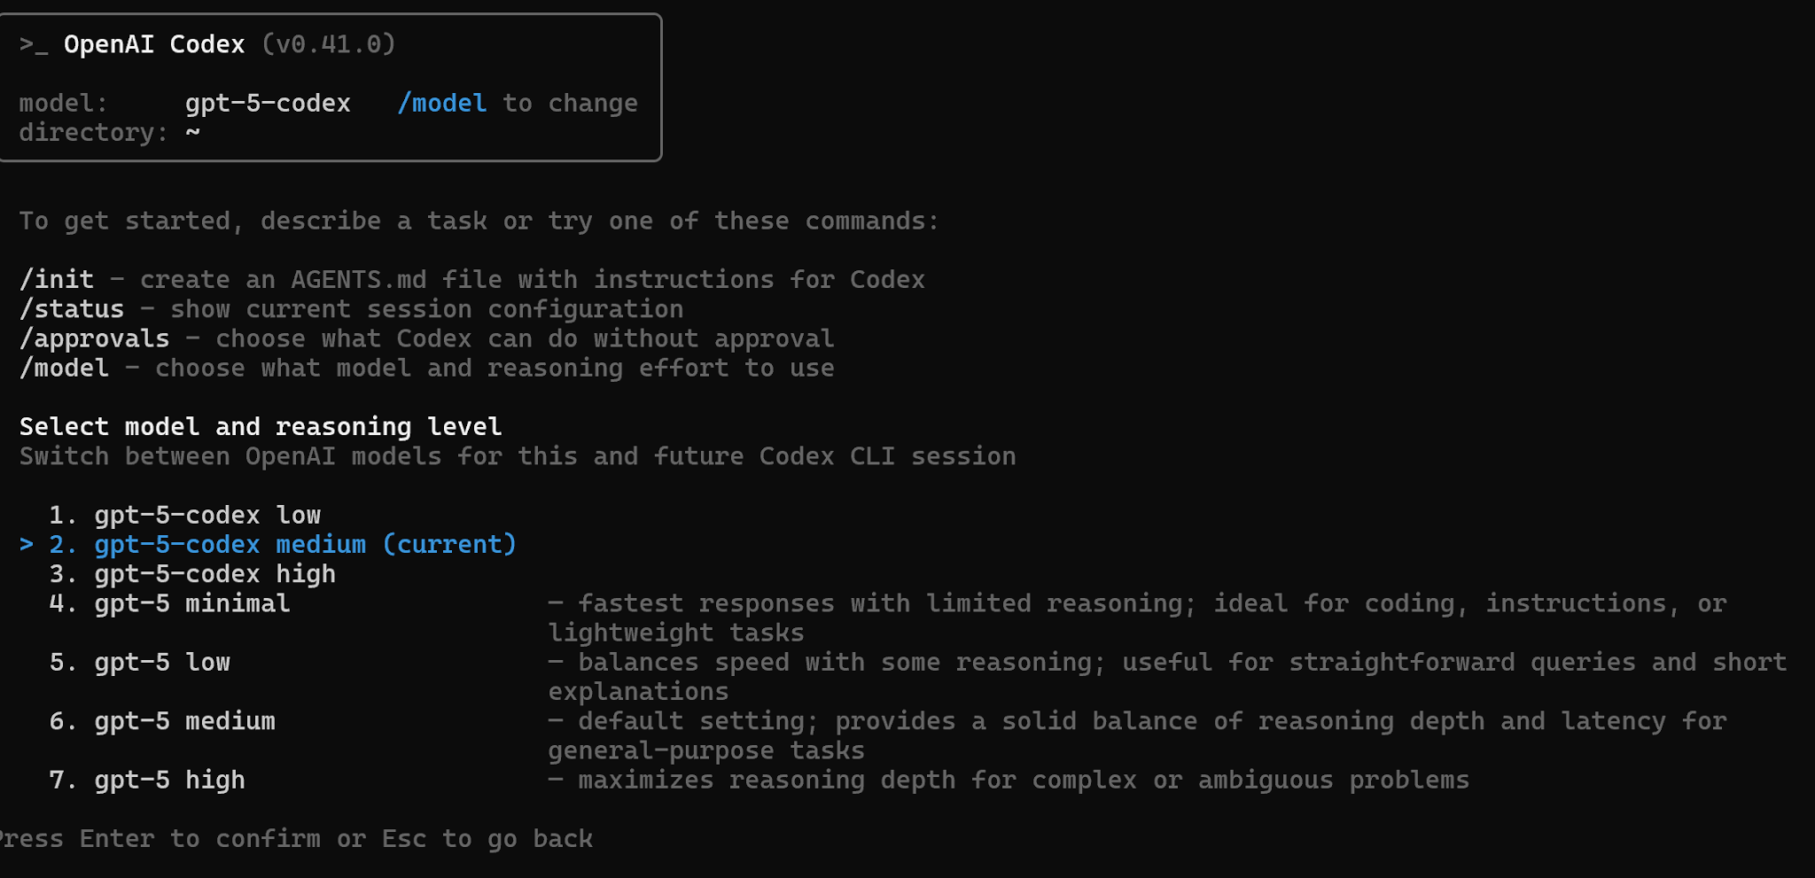Select the gpt-5-codex low option
Screen dimensions: 1815x878
pyautogui.click(x=206, y=515)
